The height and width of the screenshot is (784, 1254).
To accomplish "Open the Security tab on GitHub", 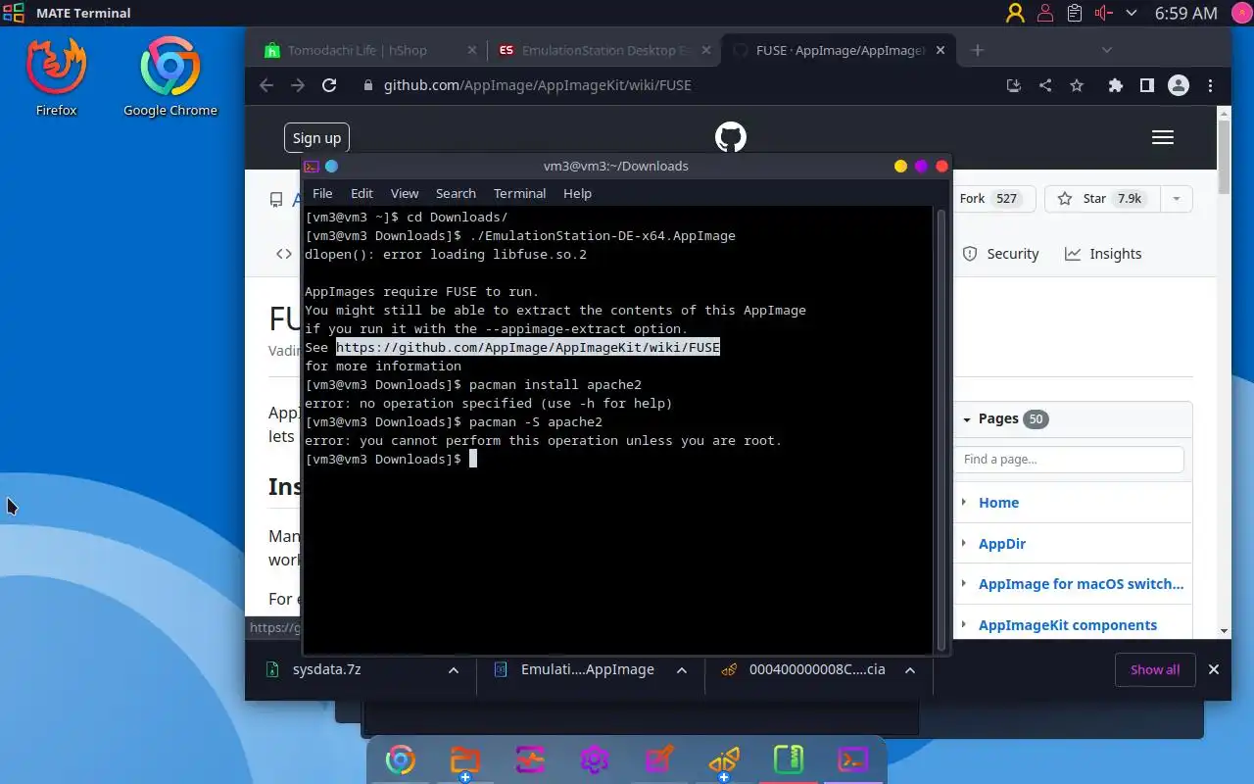I will (x=1000, y=254).
